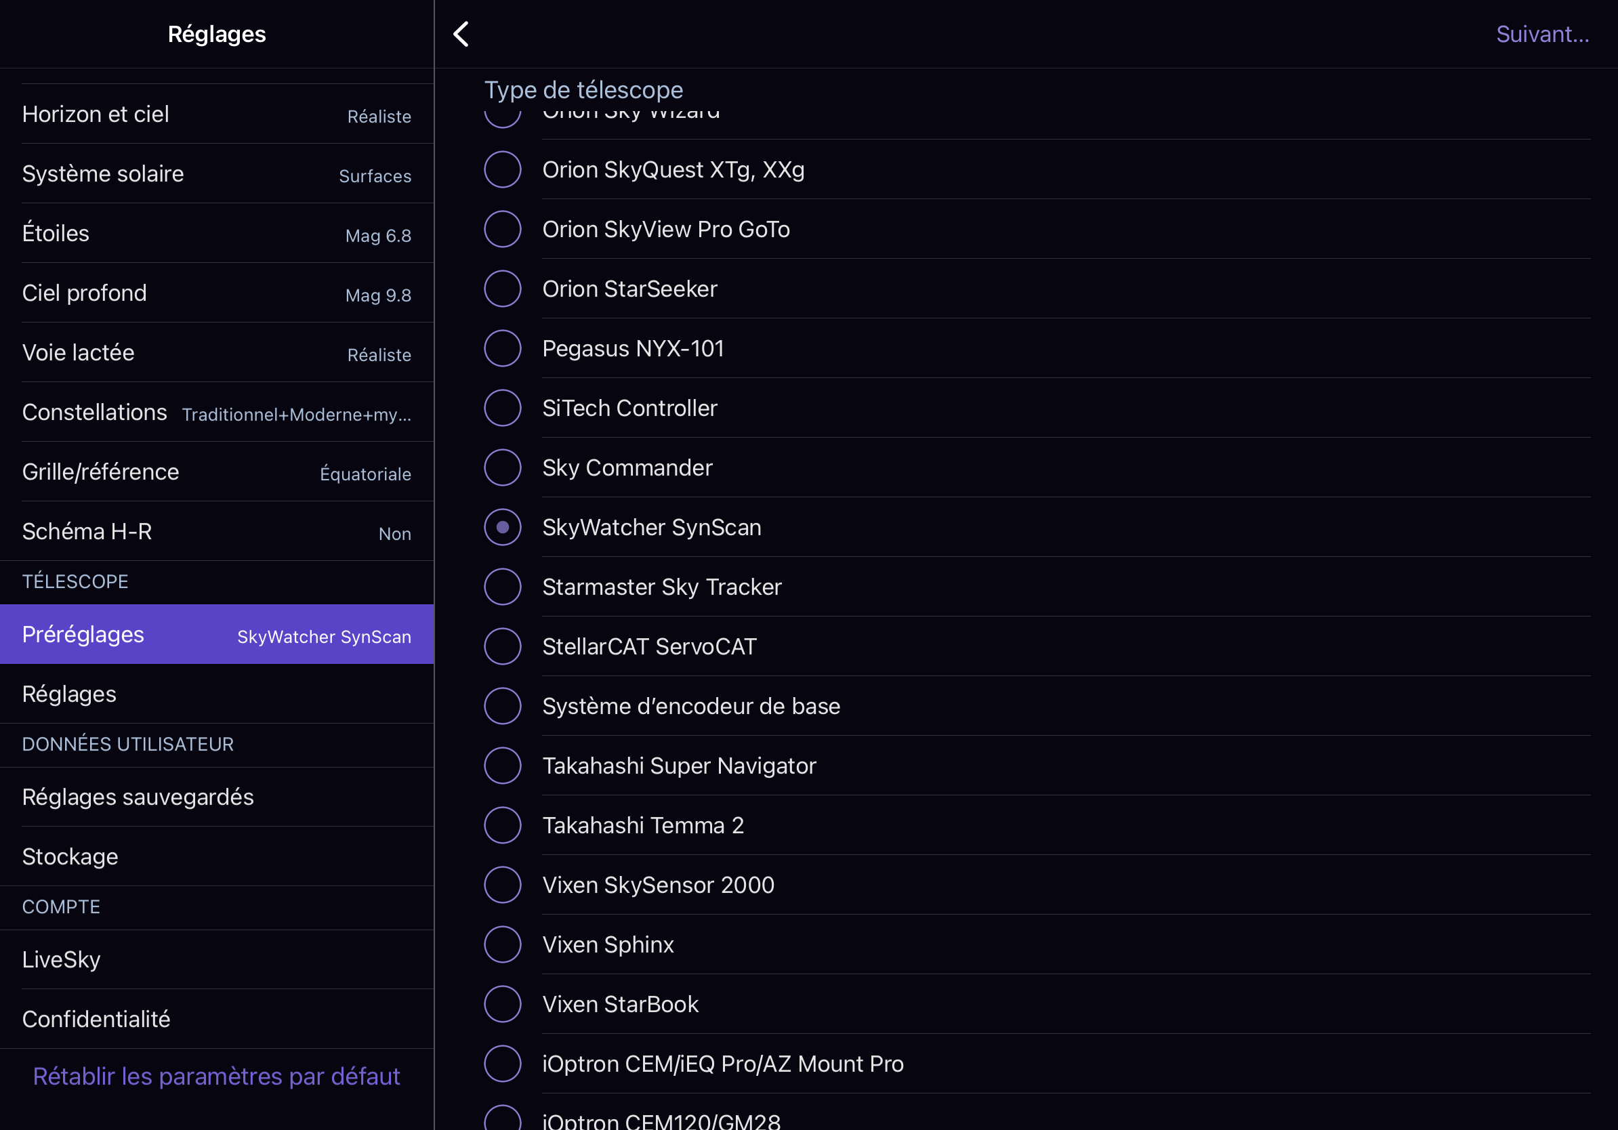Open LiveSky account settings

click(x=216, y=959)
